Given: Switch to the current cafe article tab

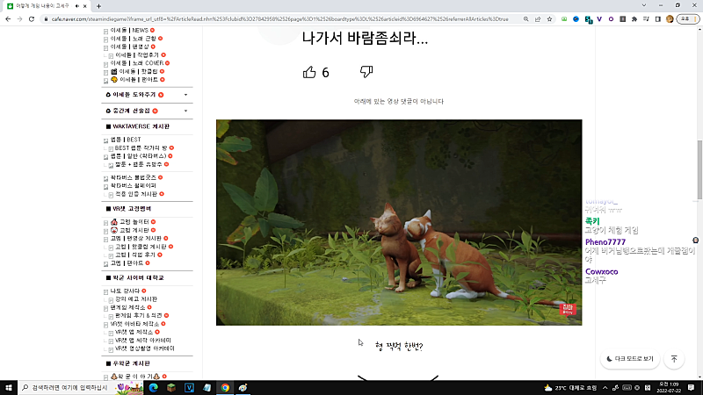Looking at the screenshot, I should click(46, 6).
